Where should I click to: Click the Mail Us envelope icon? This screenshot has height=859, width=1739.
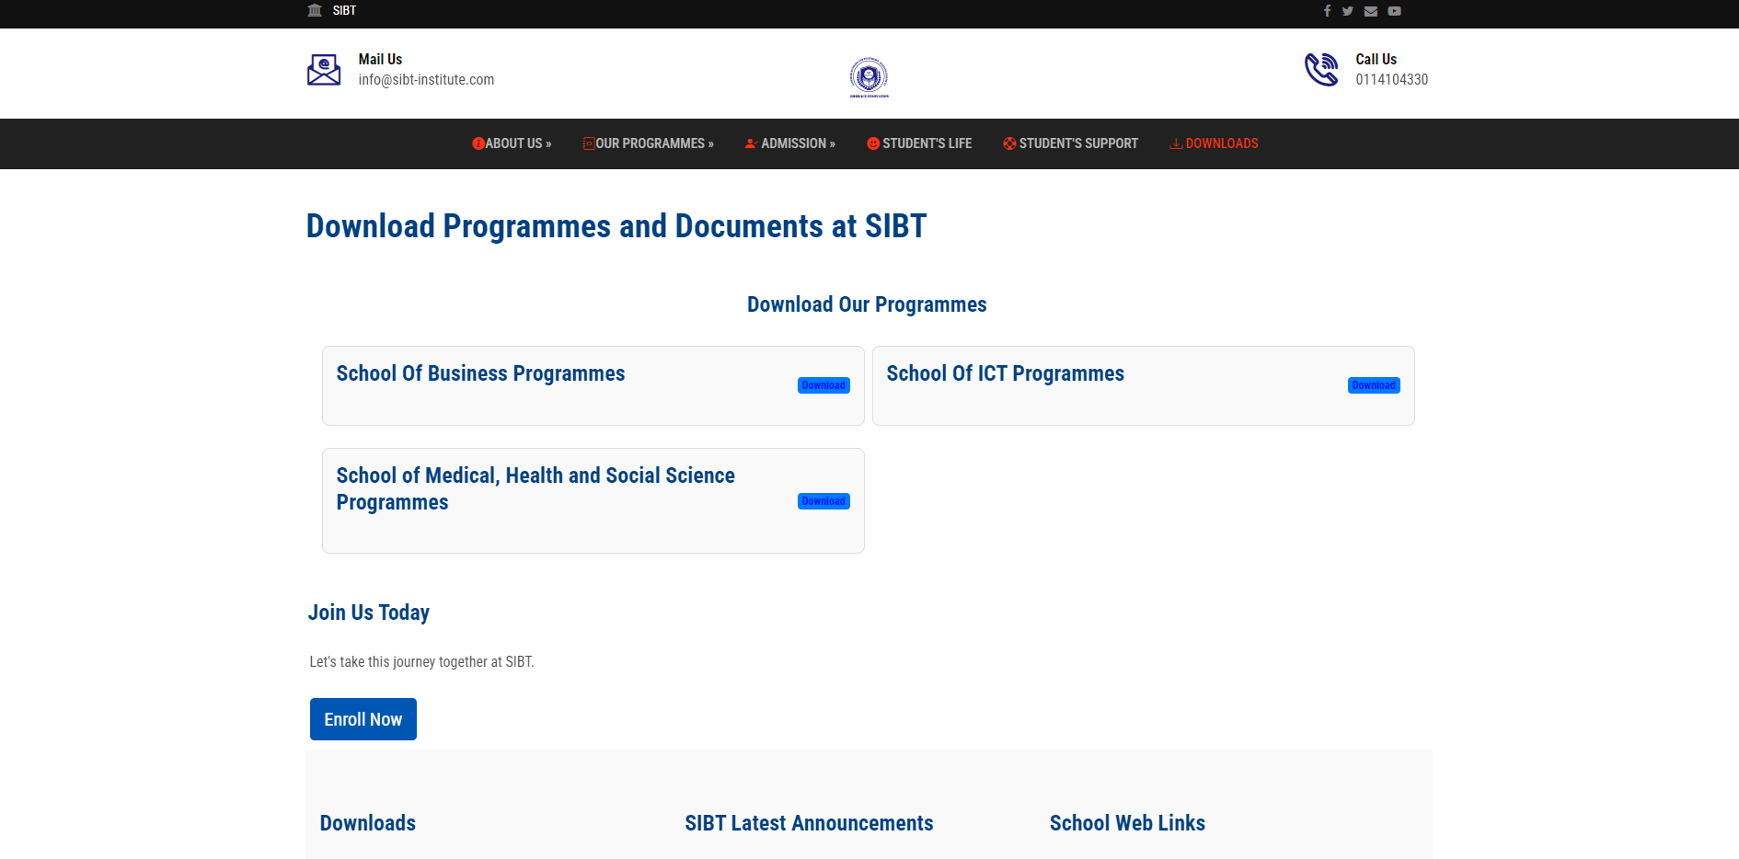pos(324,70)
